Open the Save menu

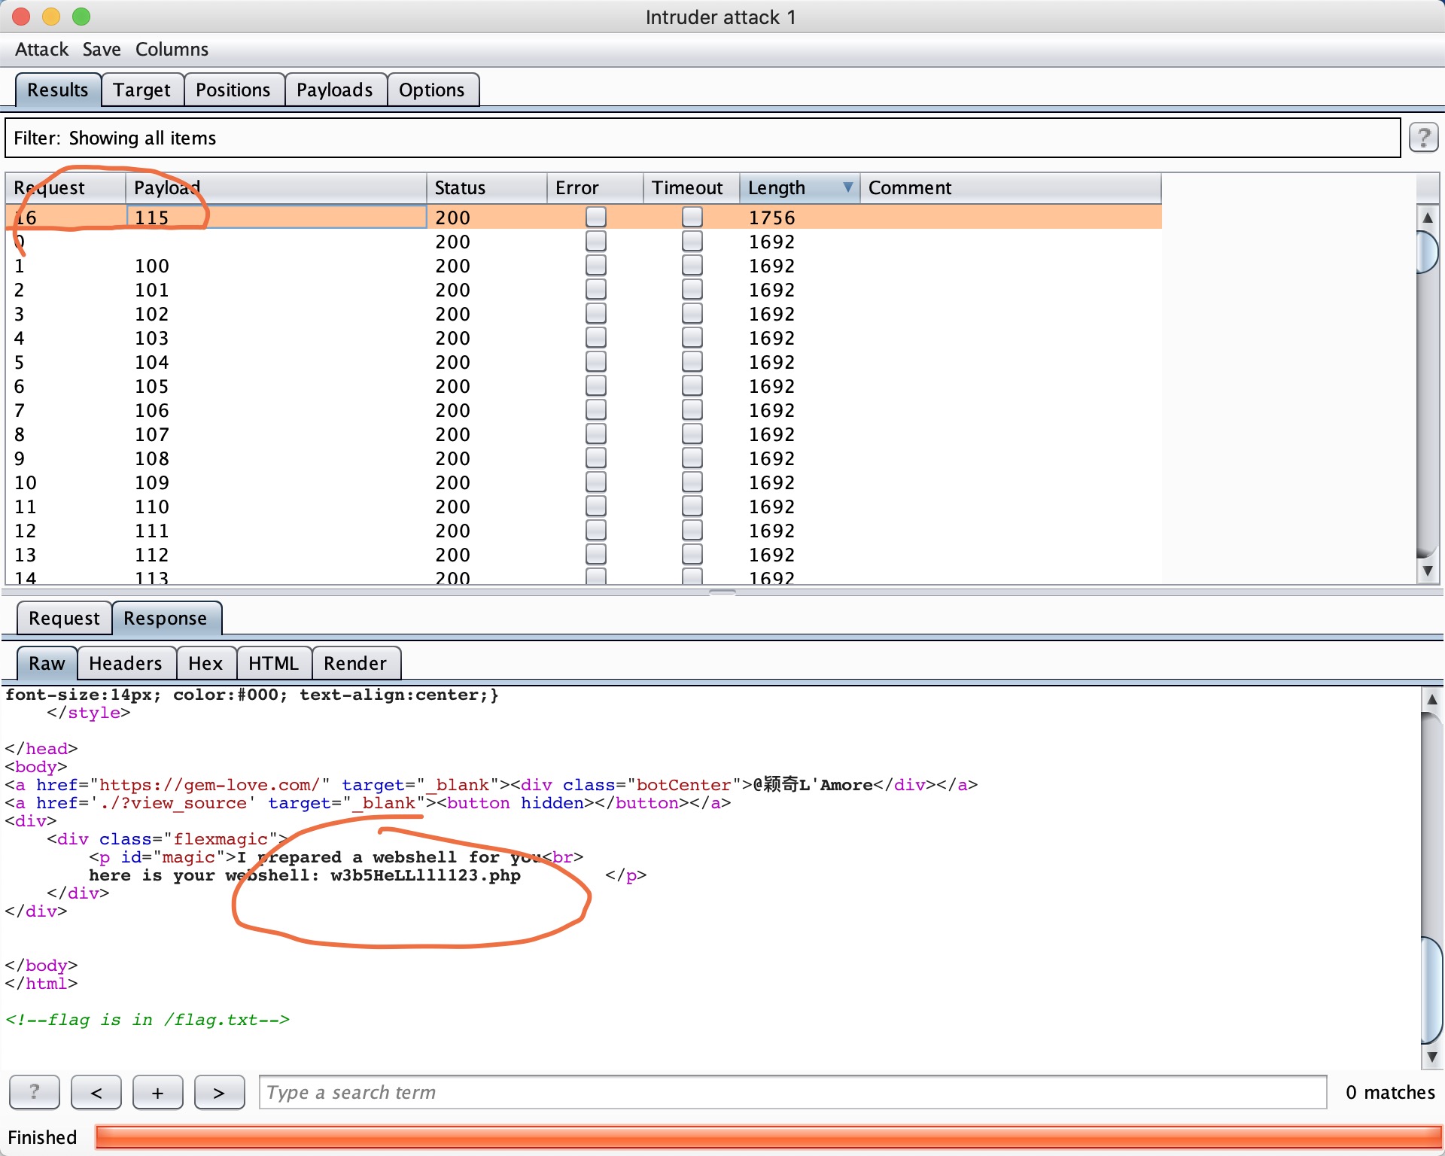(x=102, y=50)
